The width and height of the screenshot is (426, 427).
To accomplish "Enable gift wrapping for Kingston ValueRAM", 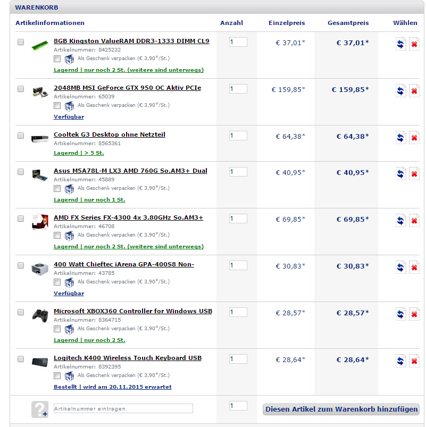I will [x=57, y=59].
